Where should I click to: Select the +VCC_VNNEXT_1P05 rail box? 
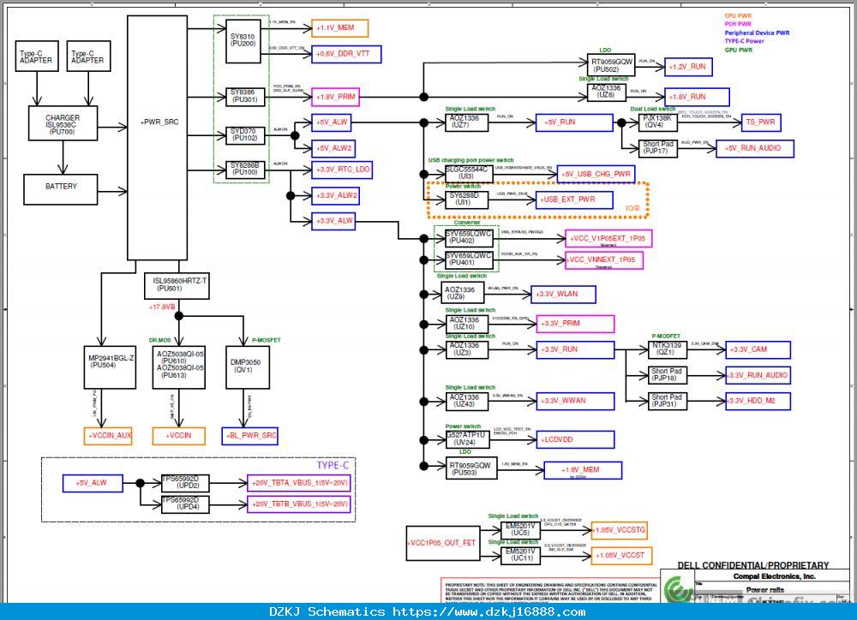click(x=604, y=260)
